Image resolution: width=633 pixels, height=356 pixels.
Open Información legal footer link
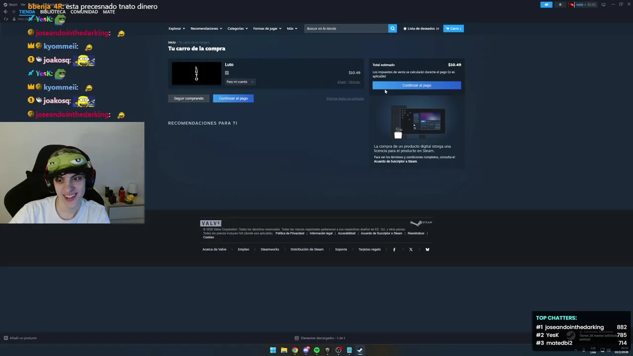pos(321,233)
